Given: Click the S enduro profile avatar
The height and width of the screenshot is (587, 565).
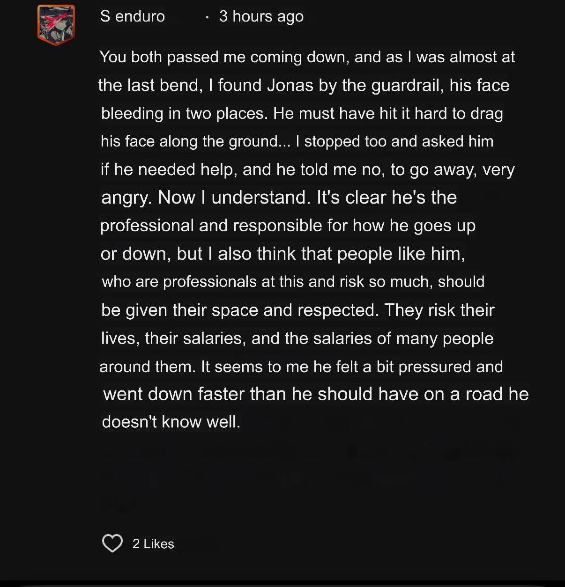Looking at the screenshot, I should [x=56, y=25].
